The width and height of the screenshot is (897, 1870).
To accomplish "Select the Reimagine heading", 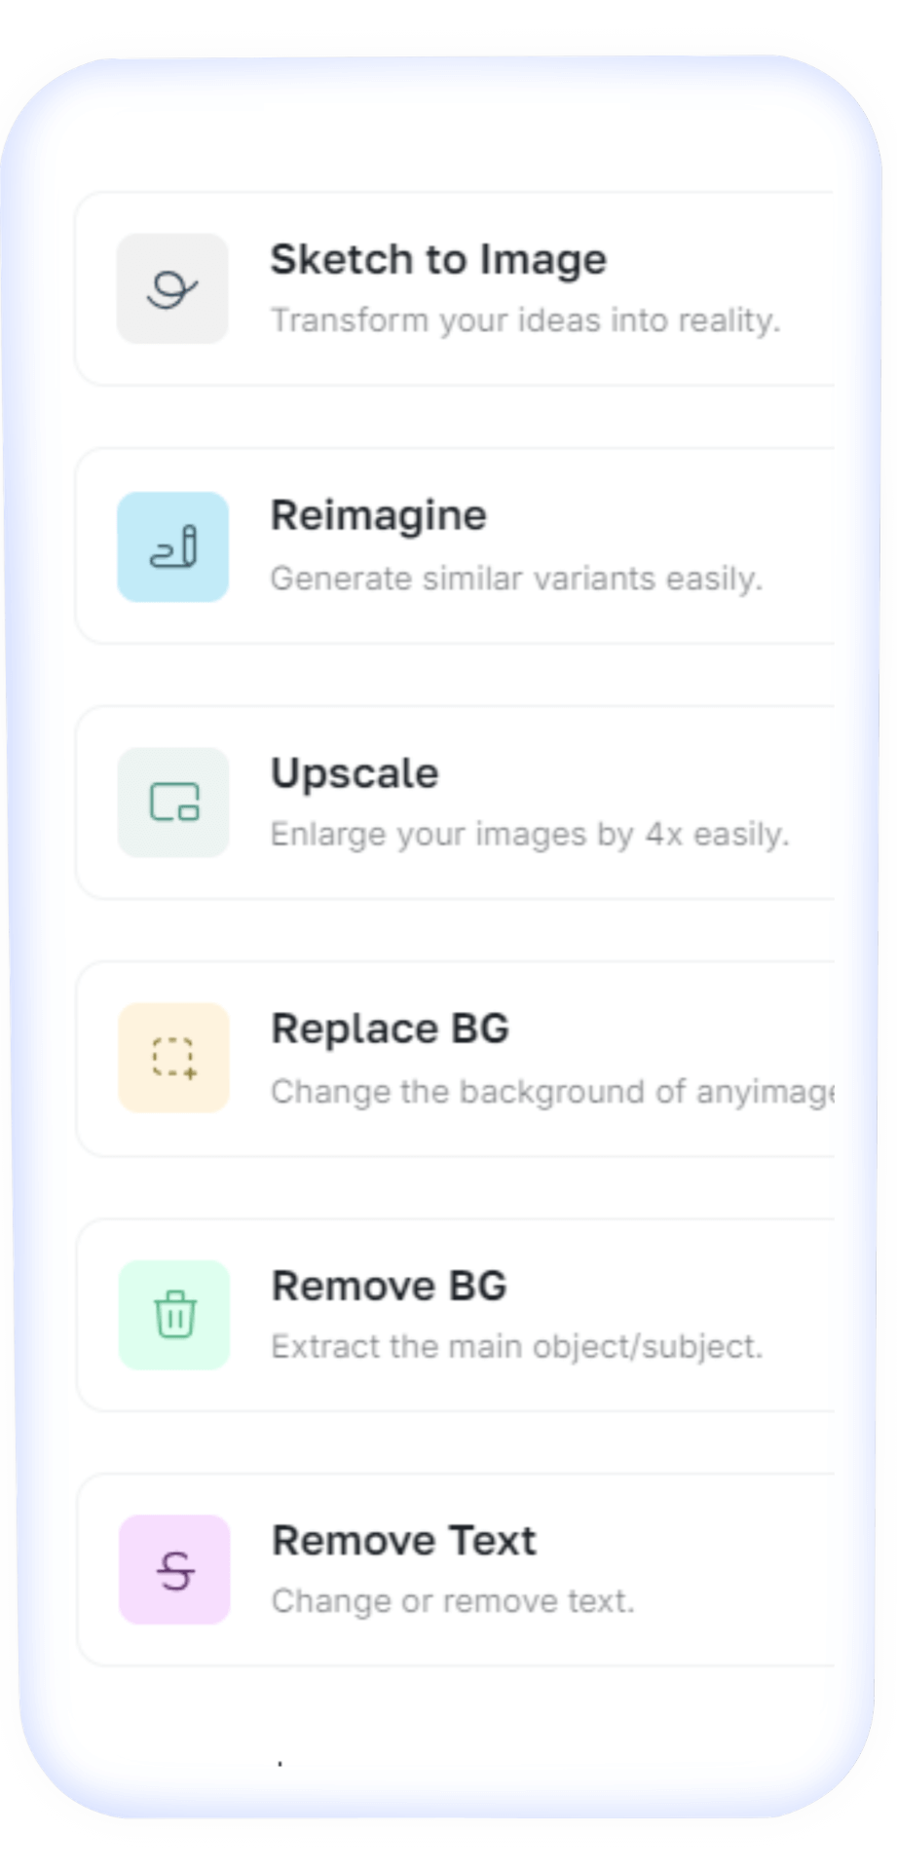I will (x=378, y=516).
